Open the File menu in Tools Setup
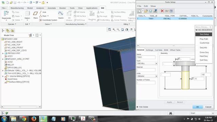Screen dimensions: 217x122 (x=139, y=6)
